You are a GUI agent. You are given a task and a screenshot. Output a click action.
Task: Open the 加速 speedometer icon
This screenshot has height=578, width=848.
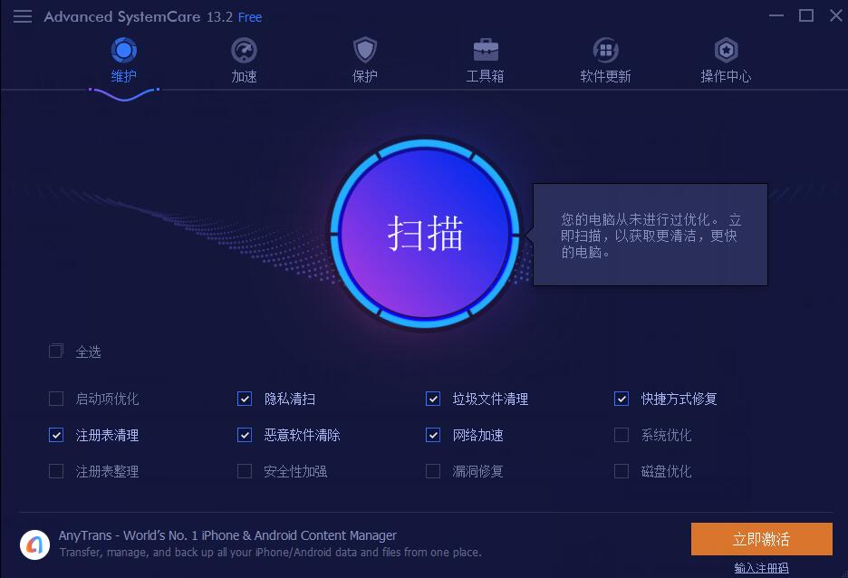tap(244, 51)
